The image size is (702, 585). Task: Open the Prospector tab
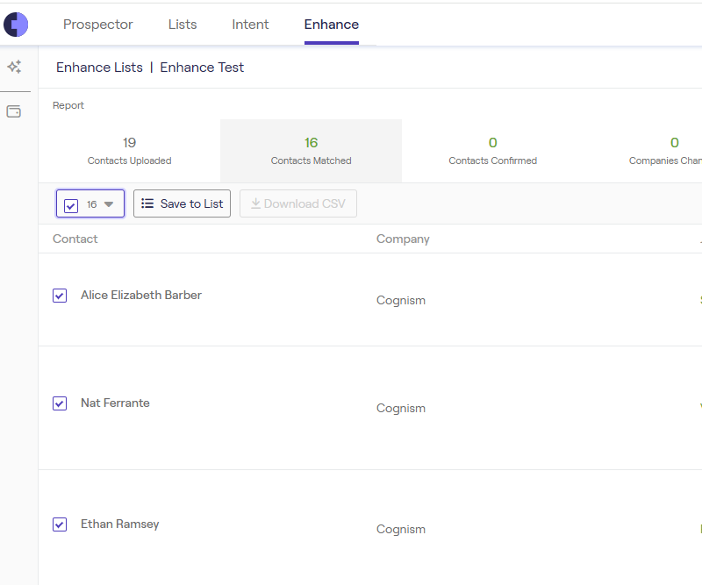pyautogui.click(x=98, y=25)
